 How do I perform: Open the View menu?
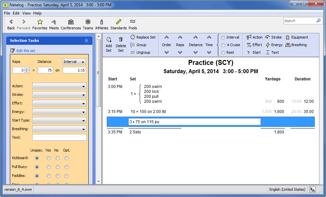(x=26, y=13)
